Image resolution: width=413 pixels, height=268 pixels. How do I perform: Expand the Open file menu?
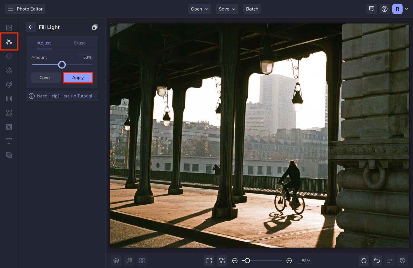tap(199, 9)
